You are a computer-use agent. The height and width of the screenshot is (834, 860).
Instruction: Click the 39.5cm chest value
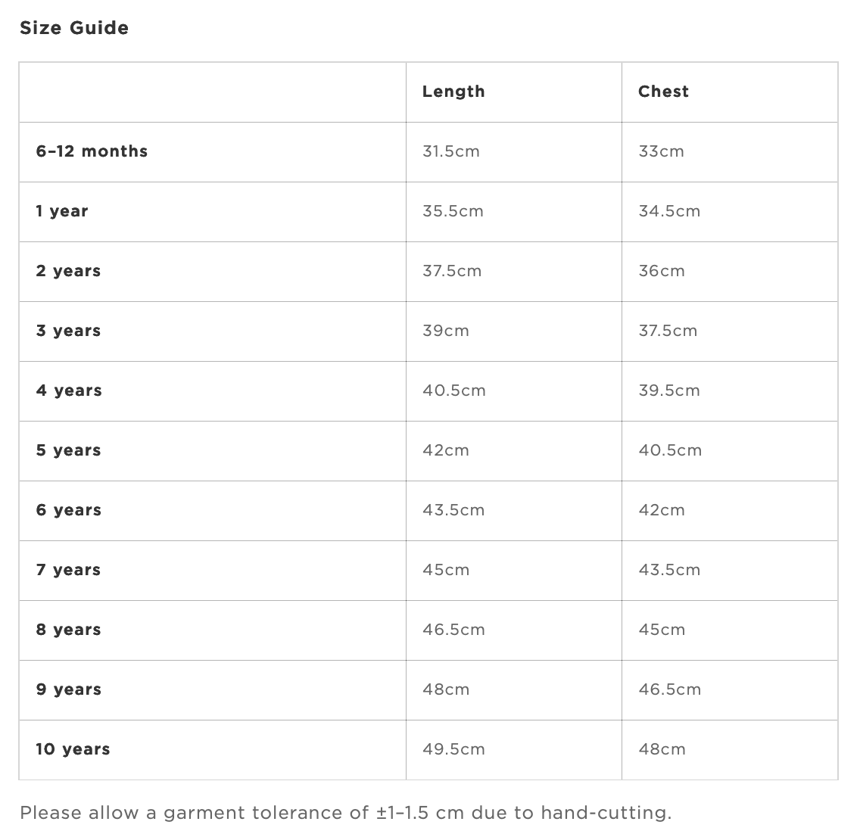[x=669, y=391]
